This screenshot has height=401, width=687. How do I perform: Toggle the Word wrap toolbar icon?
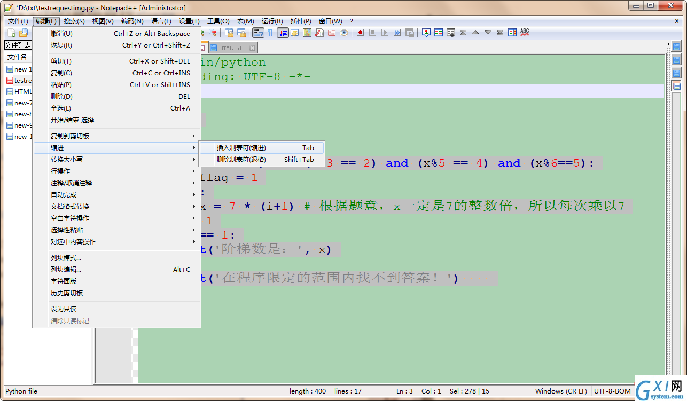click(x=258, y=33)
